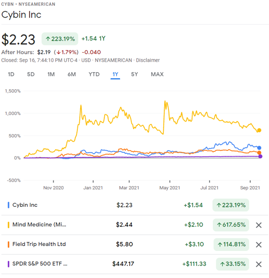269x278 pixels.
Task: Click the purple bar beside SPDR S&P 500
Action: 9,264
